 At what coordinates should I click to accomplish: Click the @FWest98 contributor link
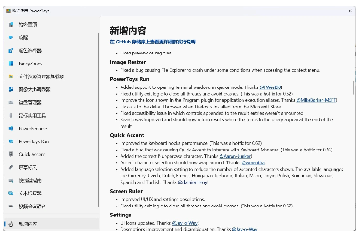(270, 87)
